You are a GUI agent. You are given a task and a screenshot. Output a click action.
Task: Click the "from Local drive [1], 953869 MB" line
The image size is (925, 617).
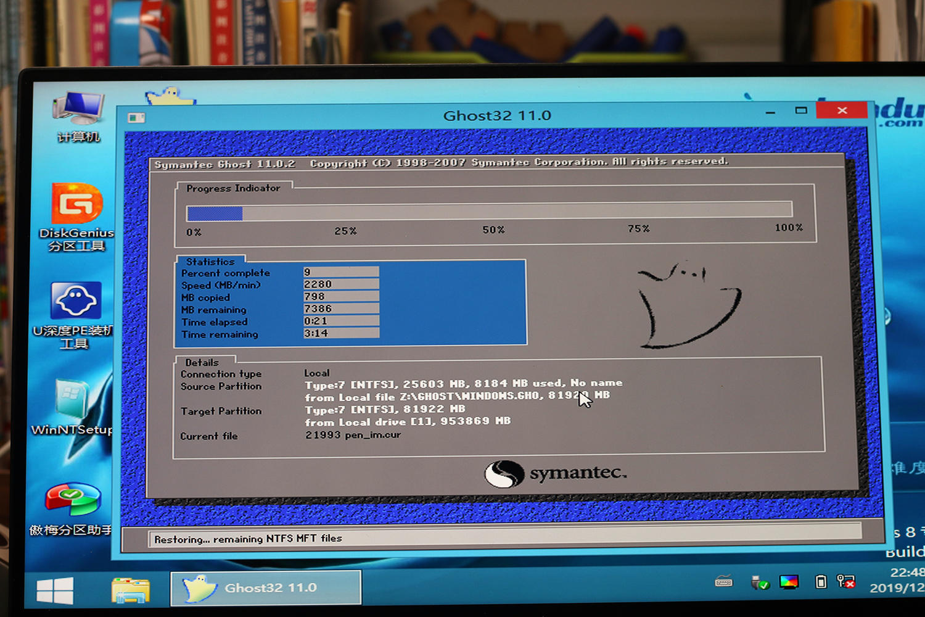(x=408, y=422)
